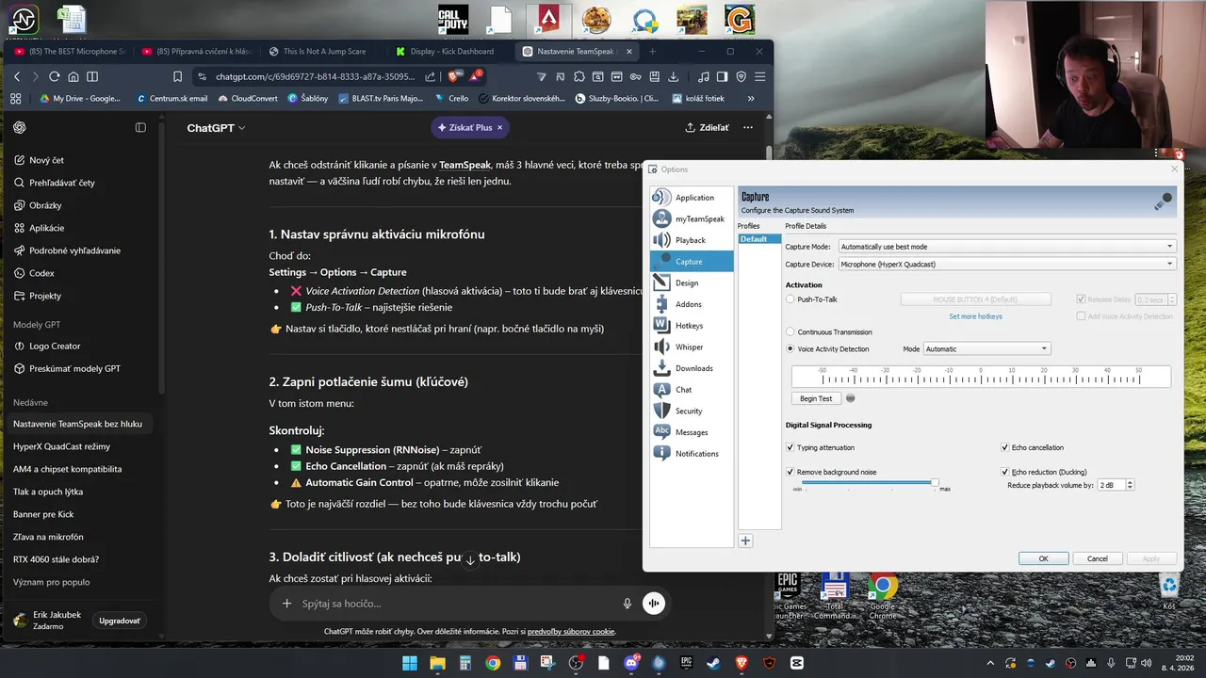Open Nový čet in ChatGPT sidebar
The height and width of the screenshot is (678, 1206).
(x=79, y=160)
